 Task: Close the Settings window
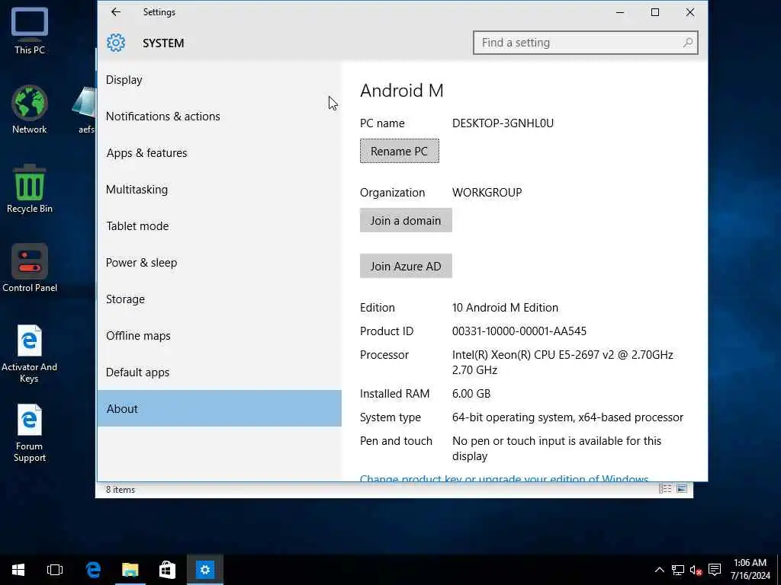(689, 12)
